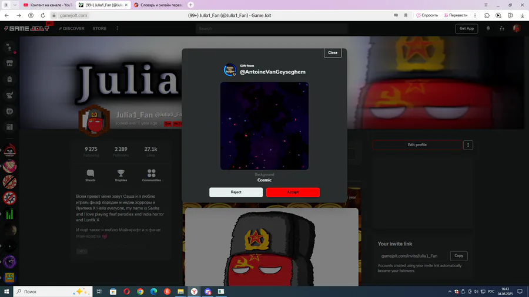Copy the invite link
Screen dimensions: 529x297
point(458,255)
